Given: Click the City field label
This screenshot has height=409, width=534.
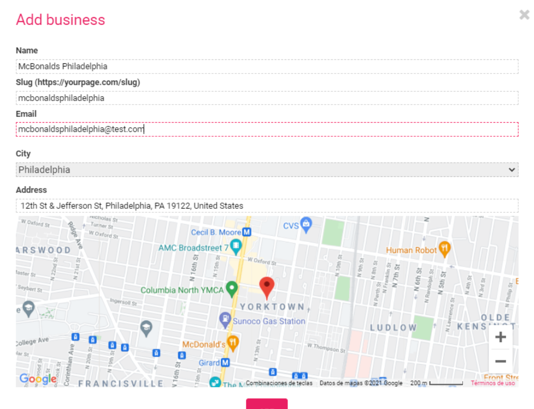Looking at the screenshot, I should point(23,154).
